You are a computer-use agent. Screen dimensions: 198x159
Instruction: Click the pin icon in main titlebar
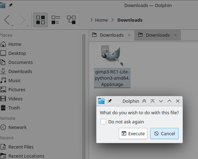pos(10,5)
